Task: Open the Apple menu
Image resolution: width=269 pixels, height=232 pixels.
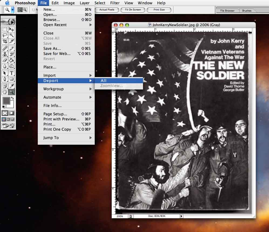Action: point(7,3)
